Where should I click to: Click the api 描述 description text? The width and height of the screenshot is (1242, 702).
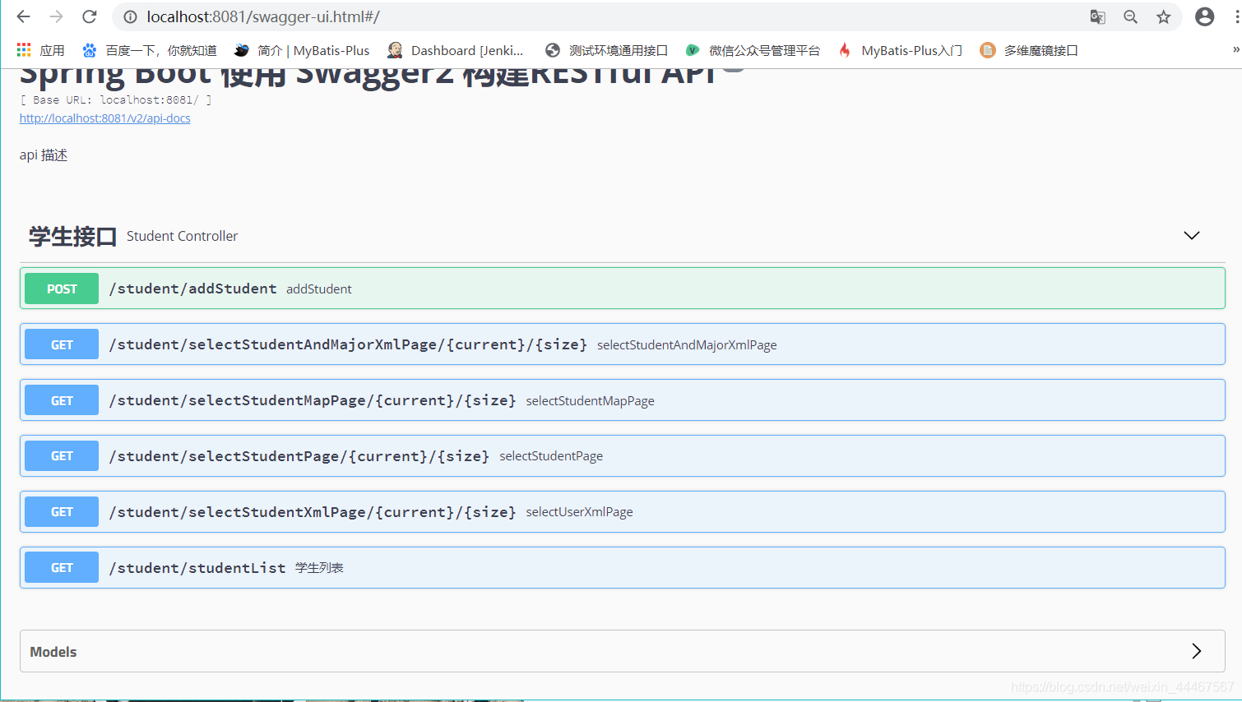(x=44, y=155)
